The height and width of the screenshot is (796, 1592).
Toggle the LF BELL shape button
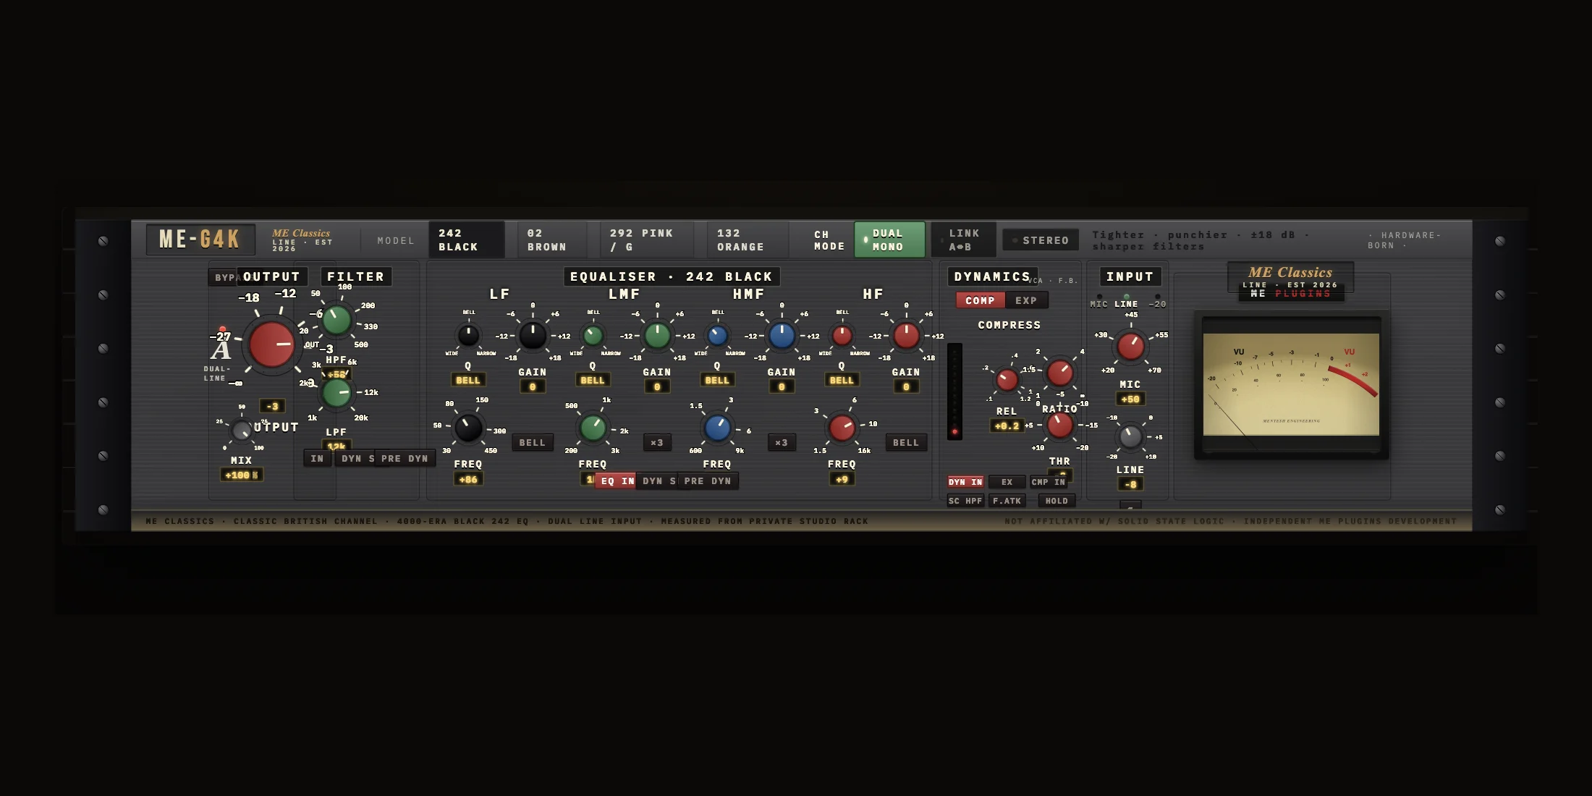tap(533, 442)
